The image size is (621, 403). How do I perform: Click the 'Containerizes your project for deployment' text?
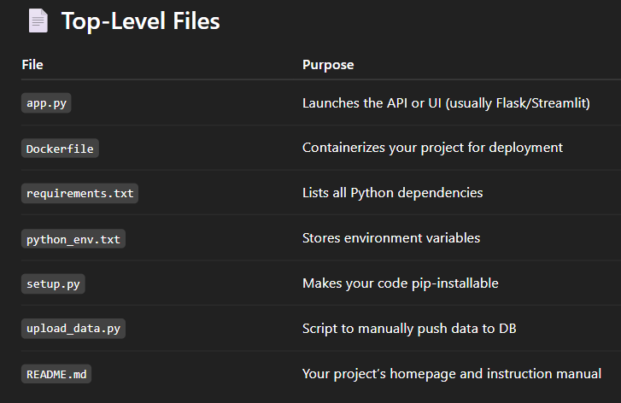click(432, 148)
